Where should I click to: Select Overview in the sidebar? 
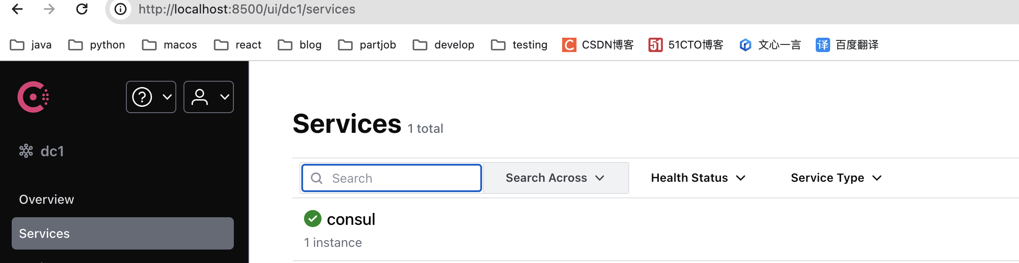[x=46, y=199]
